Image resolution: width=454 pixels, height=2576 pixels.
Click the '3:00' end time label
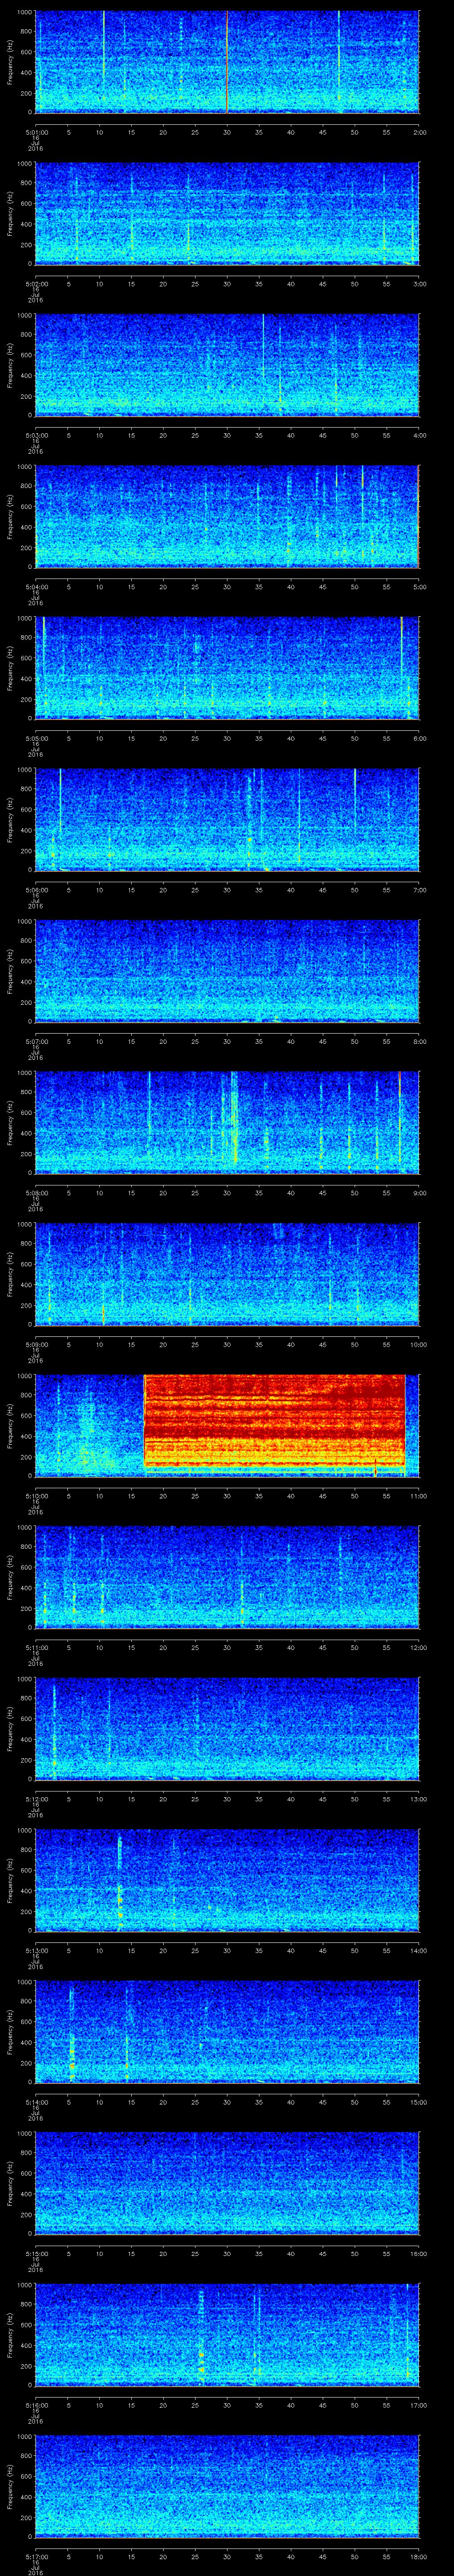(x=419, y=284)
